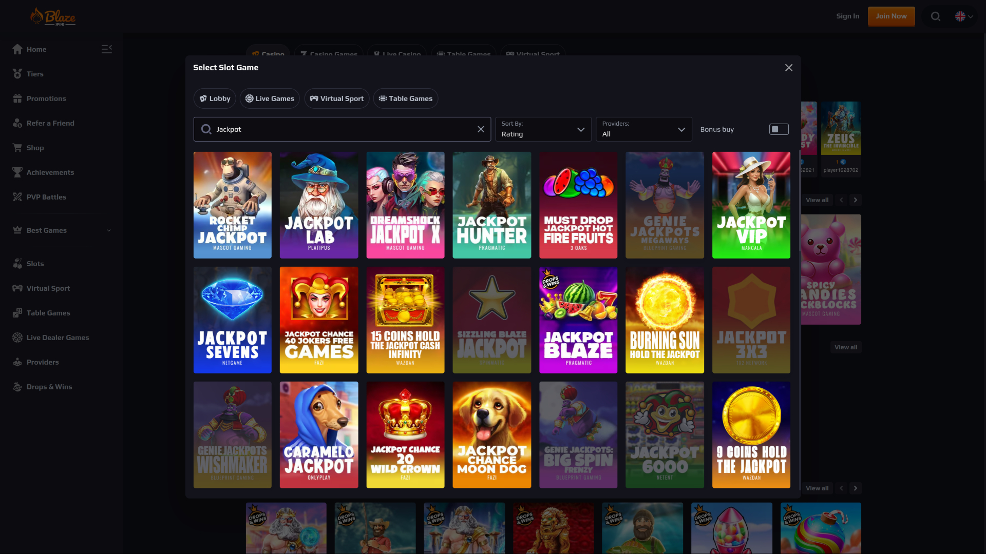
Task: Click the search magnifier icon top right
Action: [936, 16]
